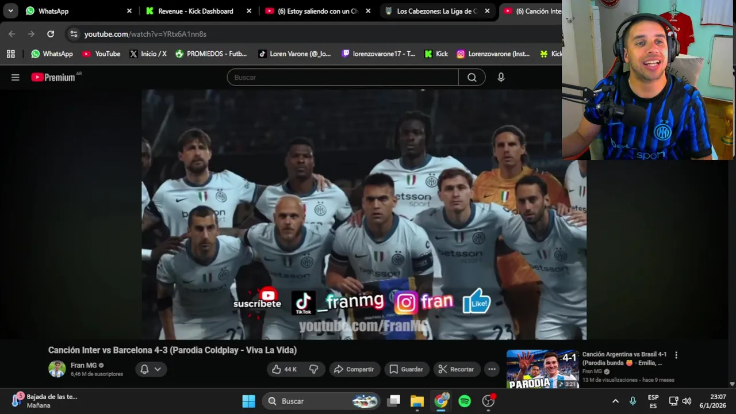Open Fran MG channel name link
736x414 pixels.
(83, 365)
